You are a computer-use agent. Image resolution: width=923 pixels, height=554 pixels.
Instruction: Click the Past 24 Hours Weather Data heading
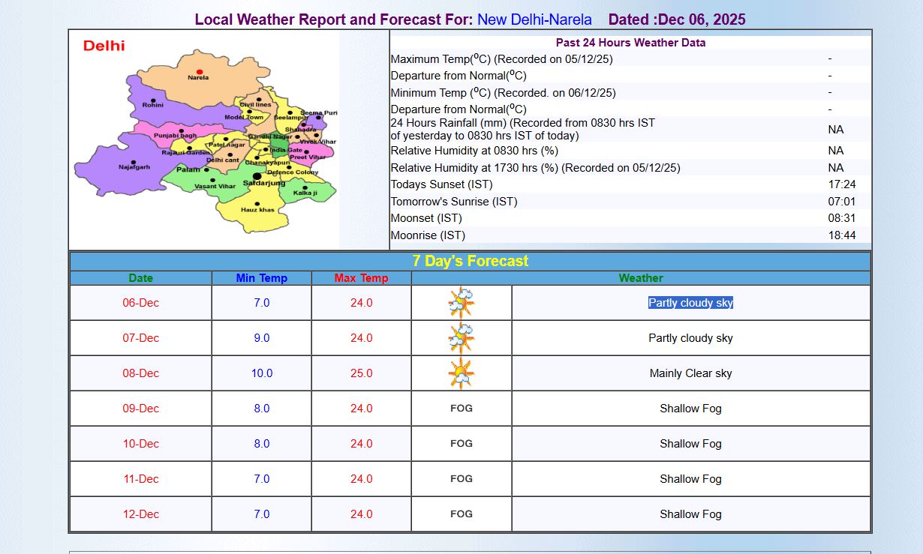[630, 43]
